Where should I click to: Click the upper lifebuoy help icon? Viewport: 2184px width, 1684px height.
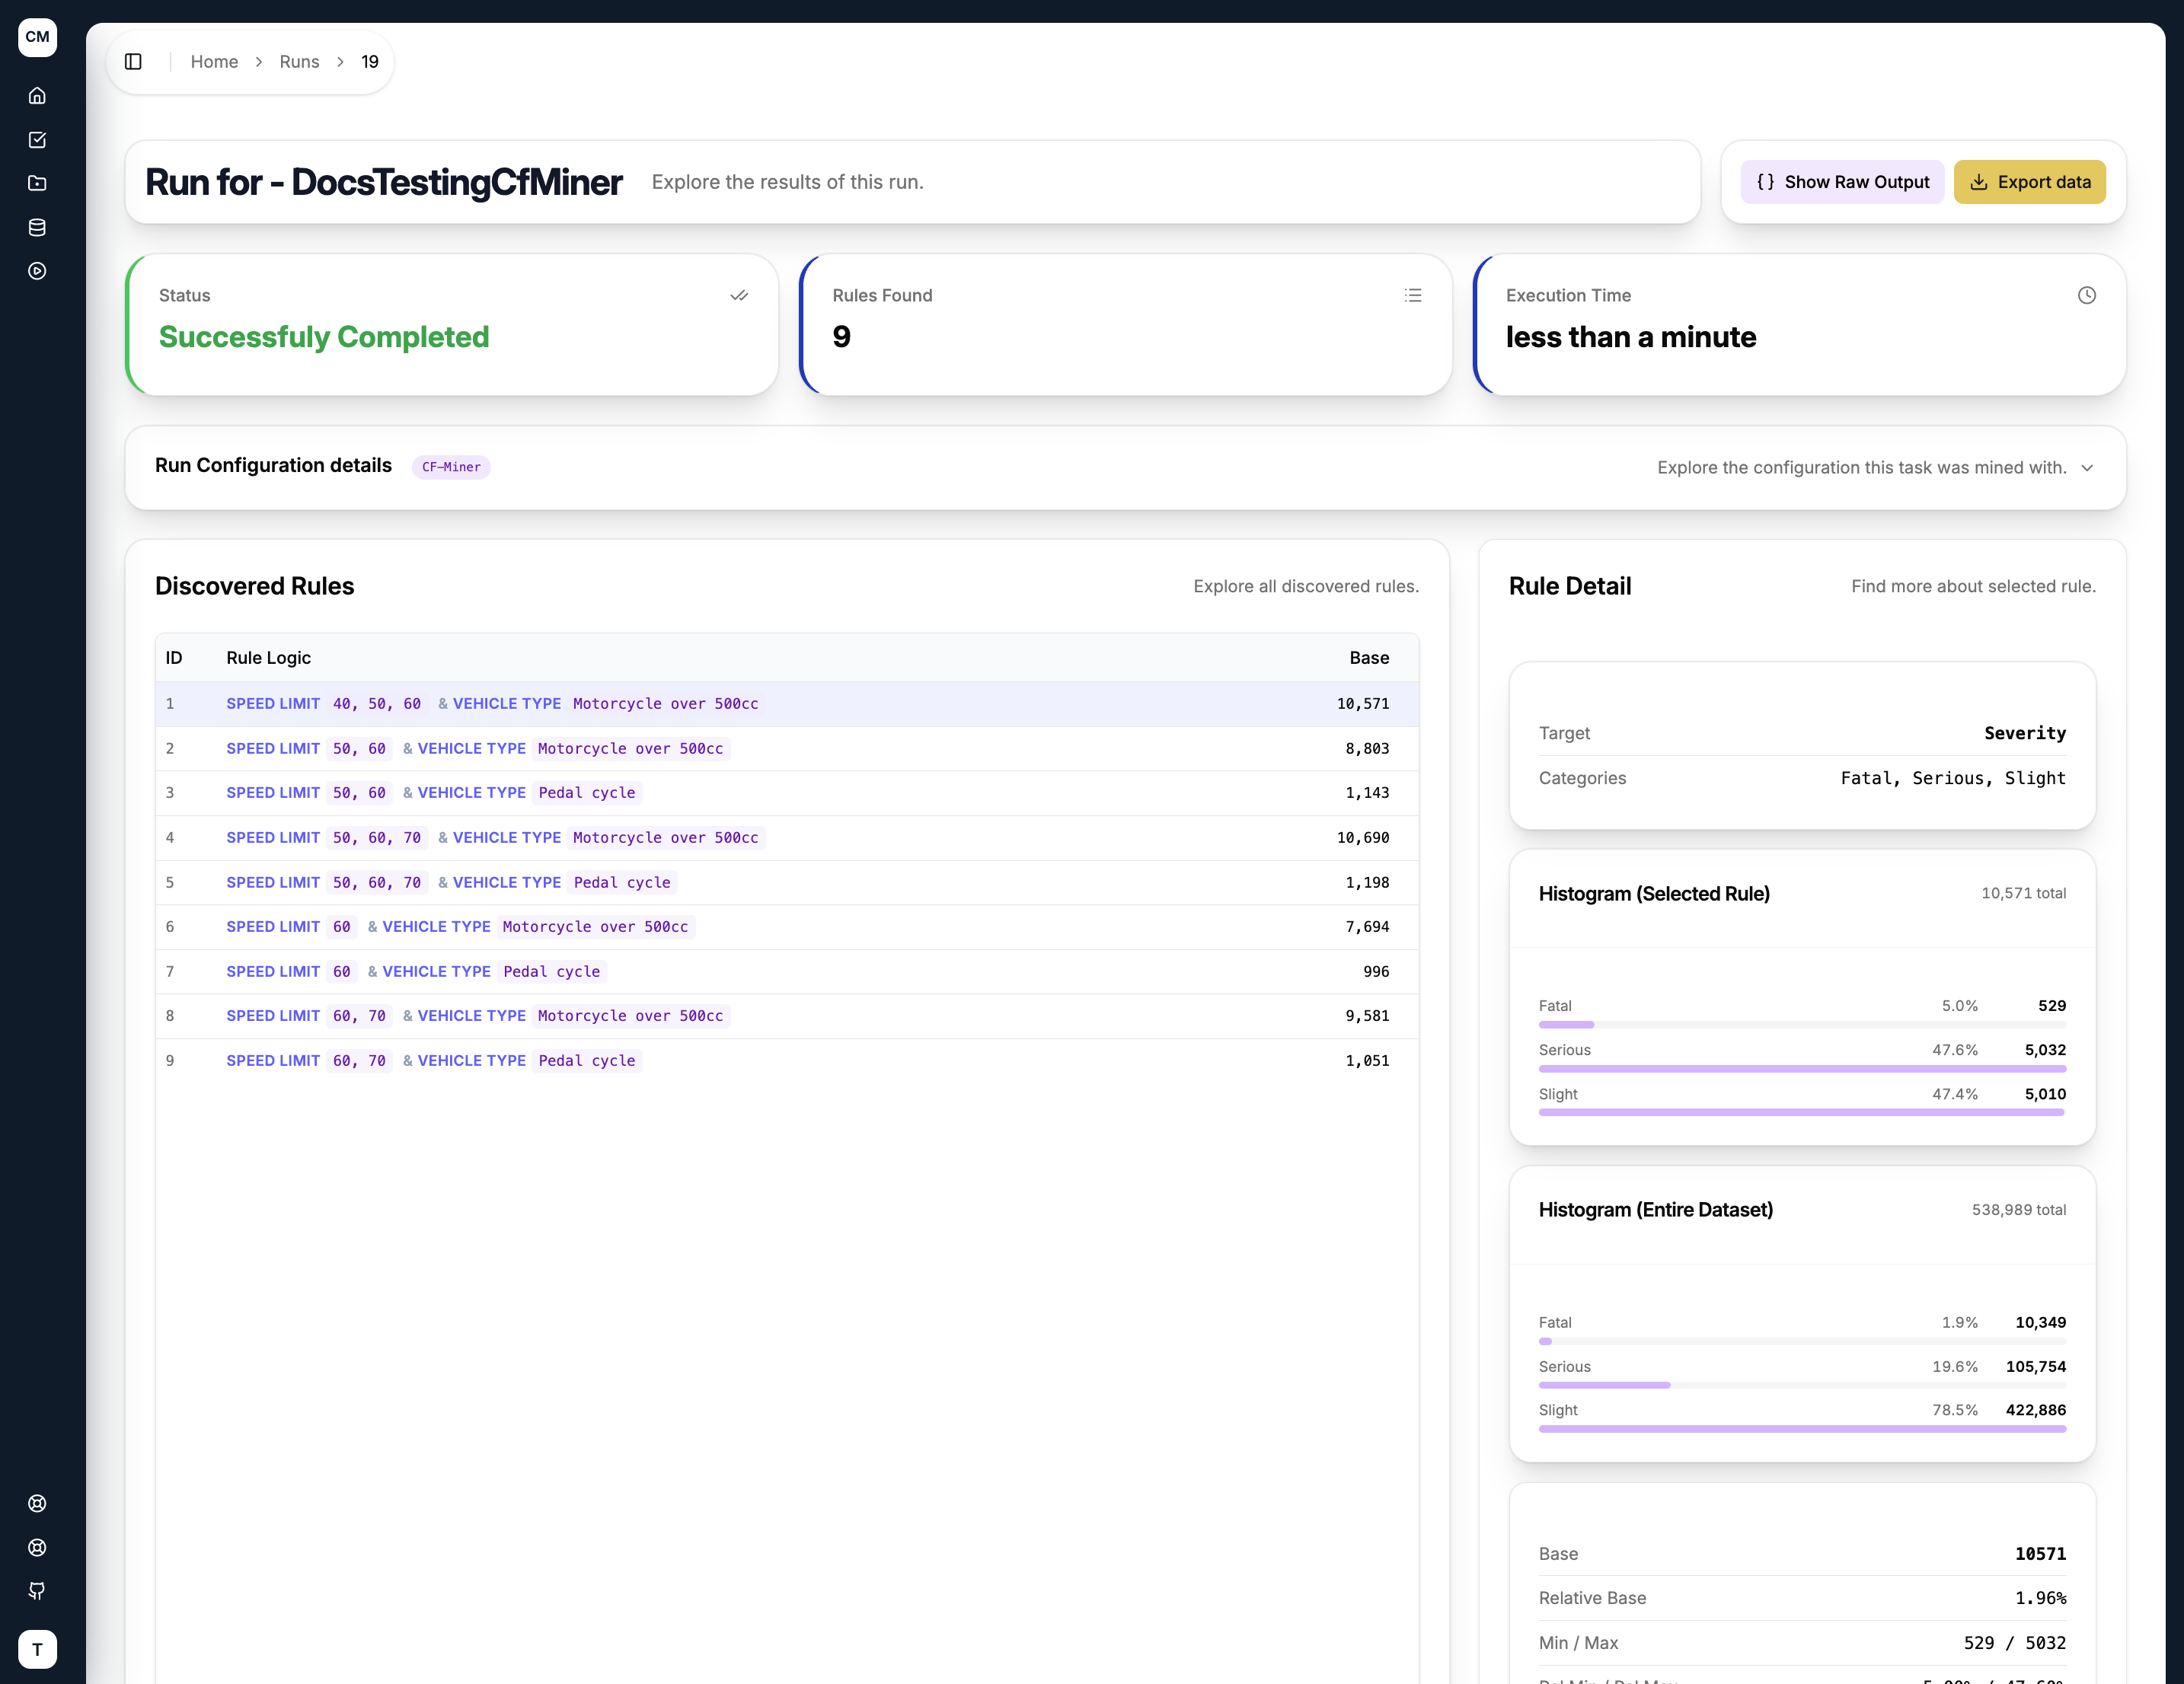37,1503
